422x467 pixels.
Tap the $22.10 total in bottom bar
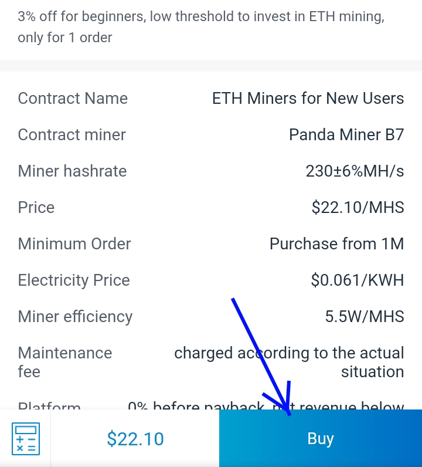[x=135, y=438]
